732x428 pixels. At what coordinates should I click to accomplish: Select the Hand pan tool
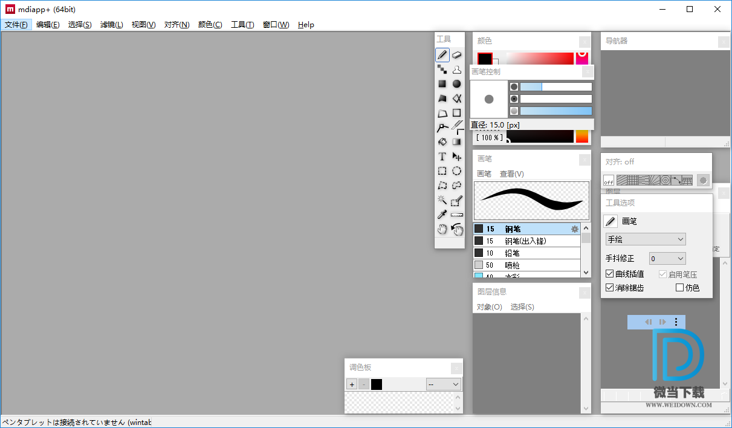[442, 229]
